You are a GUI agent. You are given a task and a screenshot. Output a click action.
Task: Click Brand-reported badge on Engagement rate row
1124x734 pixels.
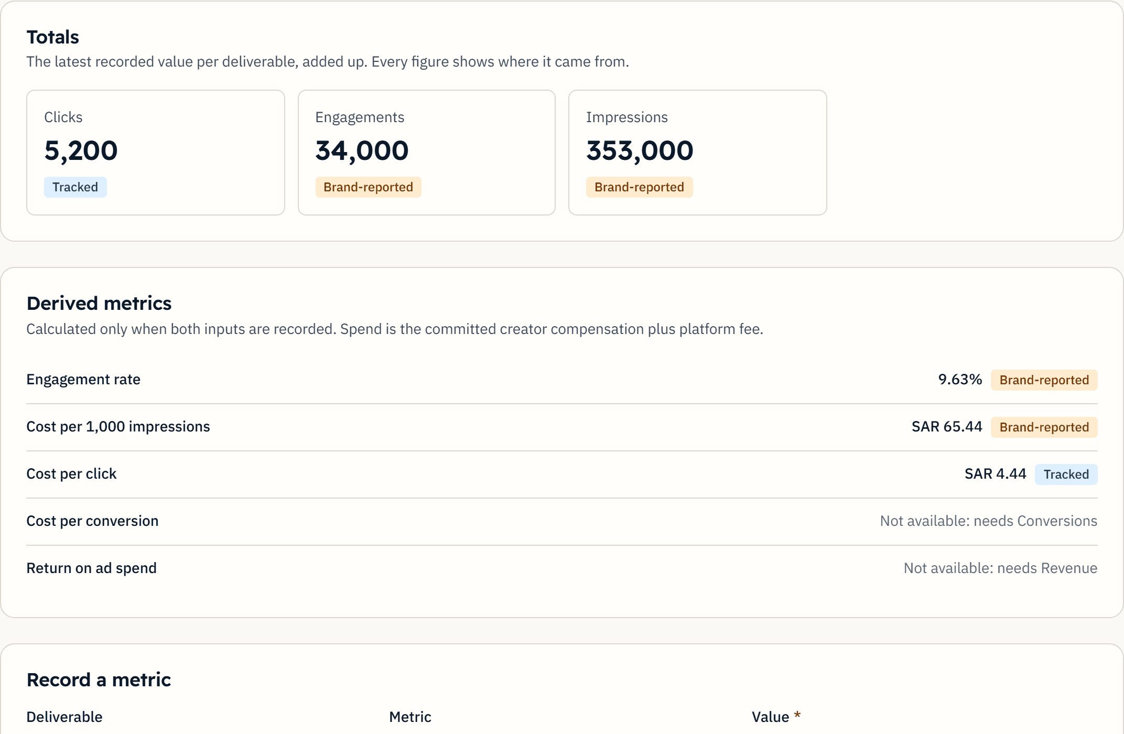click(x=1044, y=380)
